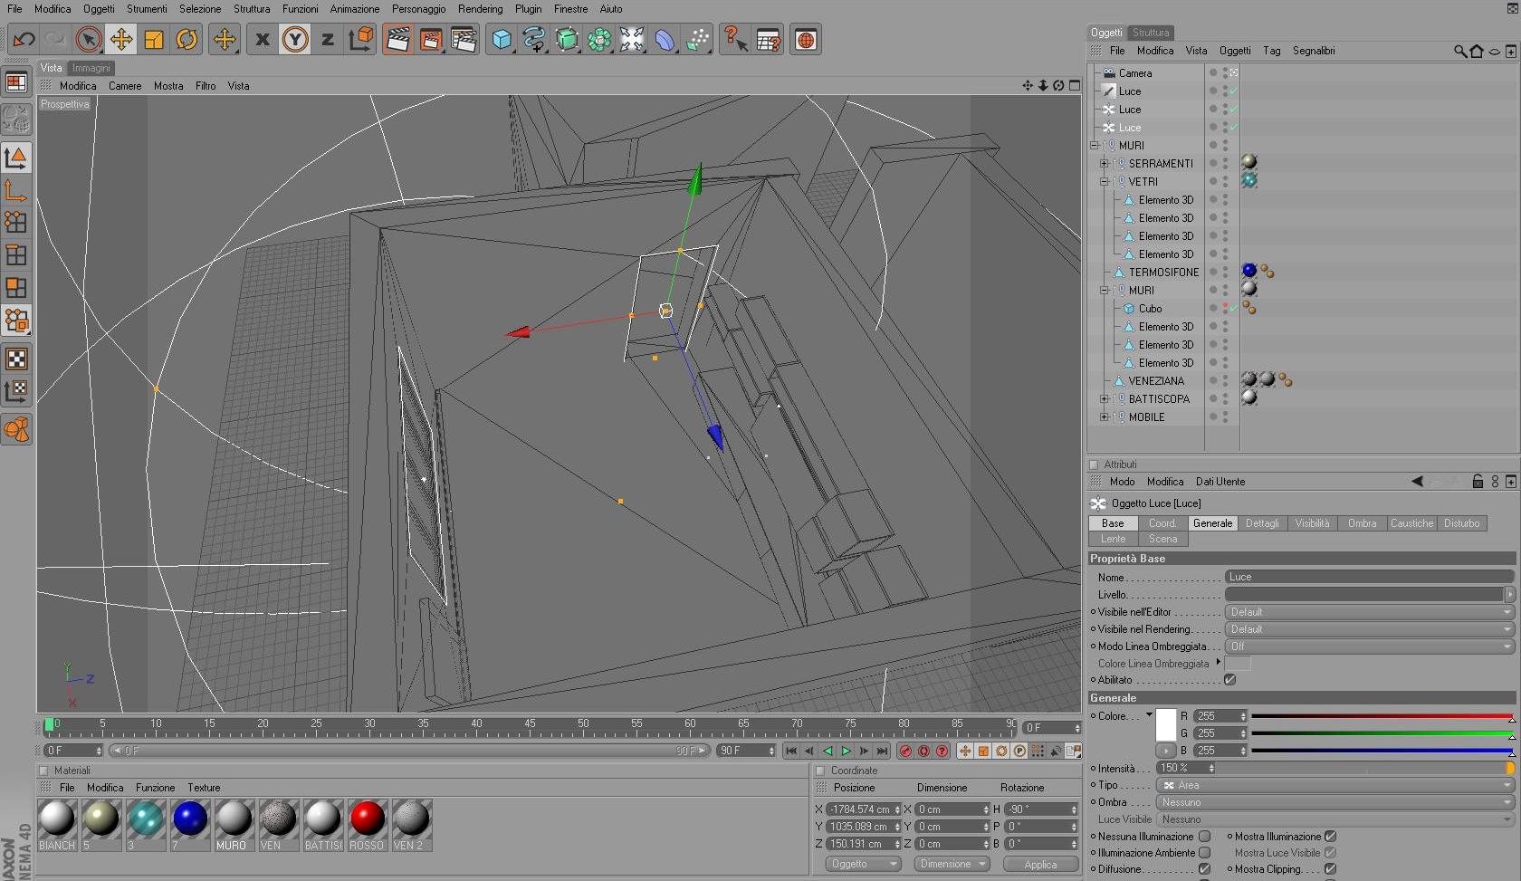This screenshot has height=881, width=1521.
Task: Toggle the Y axis lock
Action: click(x=294, y=39)
